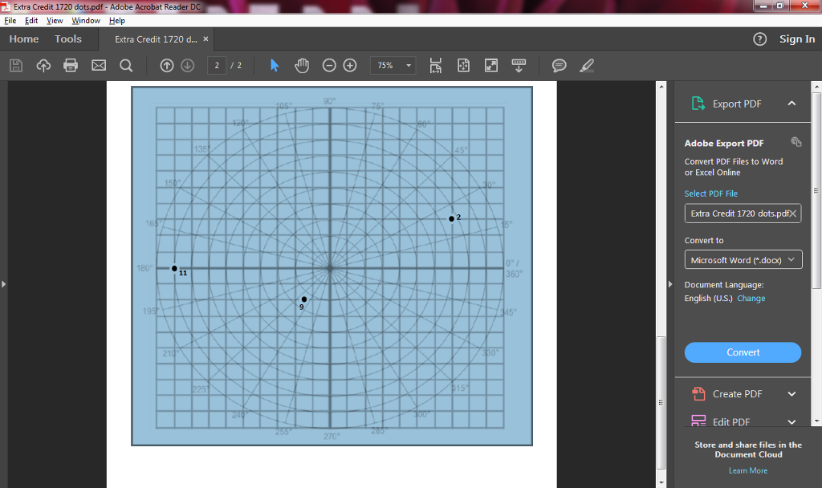Collapse the right tools pane arrow

[670, 284]
